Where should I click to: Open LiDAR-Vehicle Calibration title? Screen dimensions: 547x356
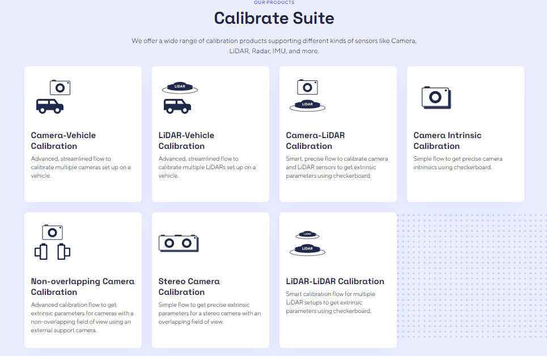pyautogui.click(x=186, y=140)
